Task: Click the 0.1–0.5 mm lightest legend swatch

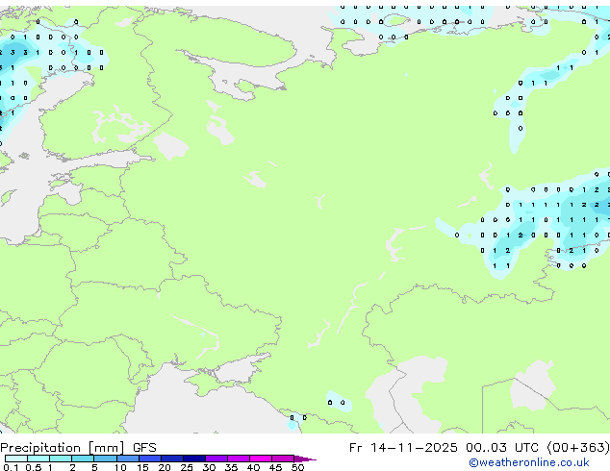Action: tap(16, 459)
